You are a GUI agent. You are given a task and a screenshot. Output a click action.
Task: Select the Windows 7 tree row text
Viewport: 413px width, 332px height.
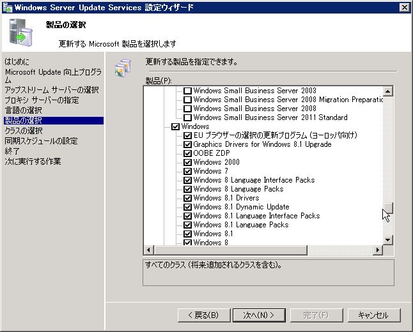(211, 171)
